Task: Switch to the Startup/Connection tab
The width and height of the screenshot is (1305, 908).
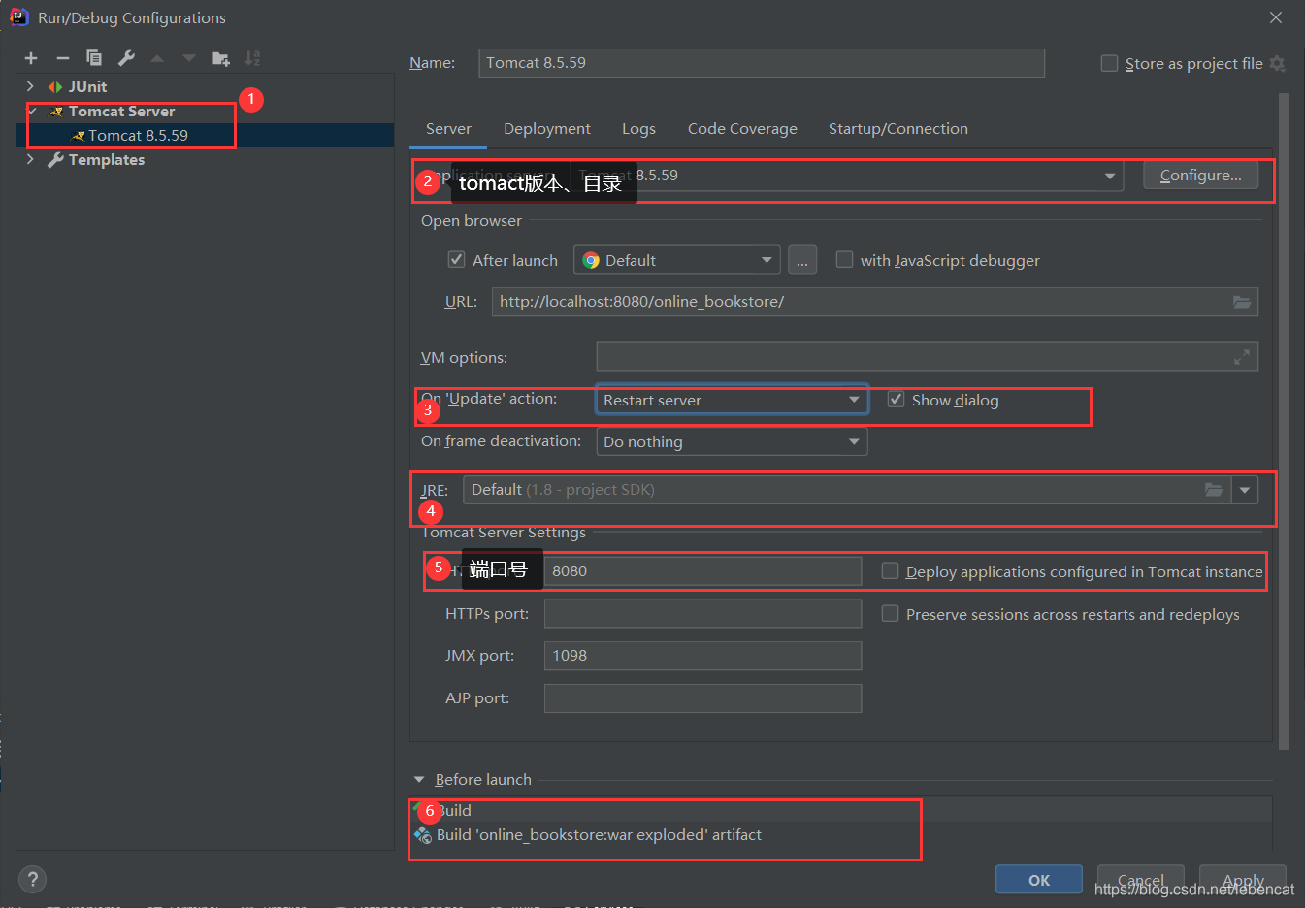Action: pos(897,128)
